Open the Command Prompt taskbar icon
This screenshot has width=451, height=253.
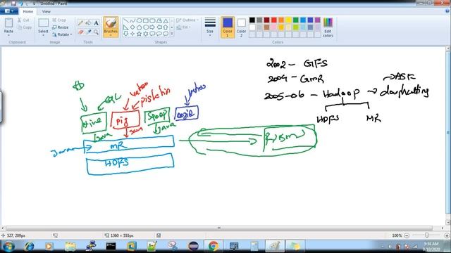pyautogui.click(x=111, y=246)
